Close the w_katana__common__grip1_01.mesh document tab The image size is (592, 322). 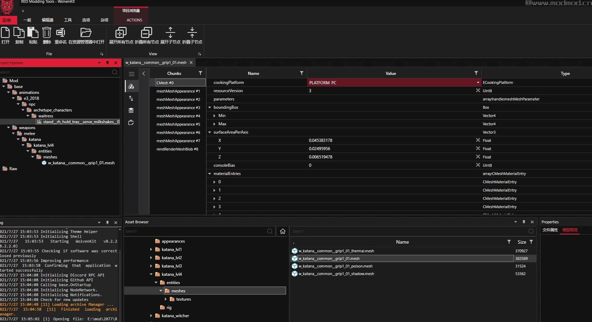point(191,62)
